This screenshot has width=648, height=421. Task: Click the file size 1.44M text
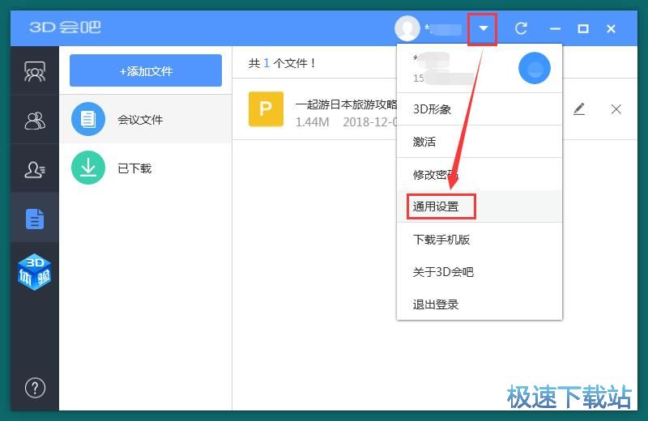(313, 122)
